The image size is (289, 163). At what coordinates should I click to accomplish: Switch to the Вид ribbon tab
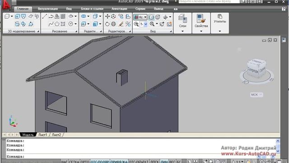tap(69, 9)
